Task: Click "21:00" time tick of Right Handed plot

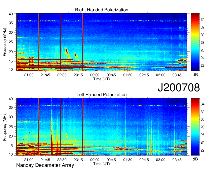Action: tap(29, 75)
